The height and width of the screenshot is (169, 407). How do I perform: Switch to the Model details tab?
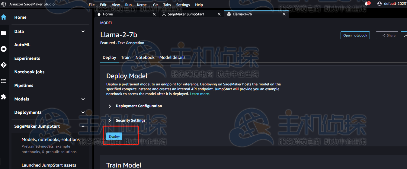[x=172, y=57]
